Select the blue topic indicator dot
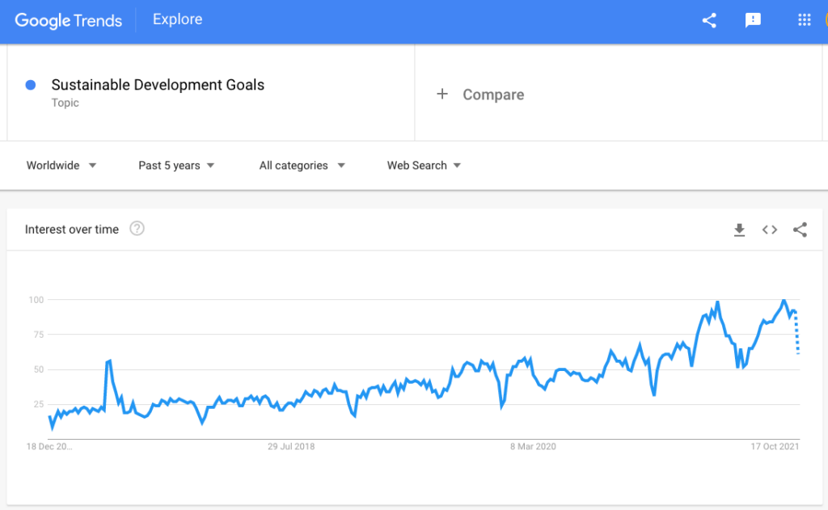 pos(31,85)
